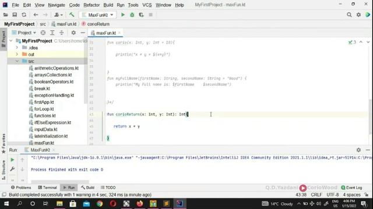
Task: Select opened file target icon in Project panel
Action: (43, 33)
